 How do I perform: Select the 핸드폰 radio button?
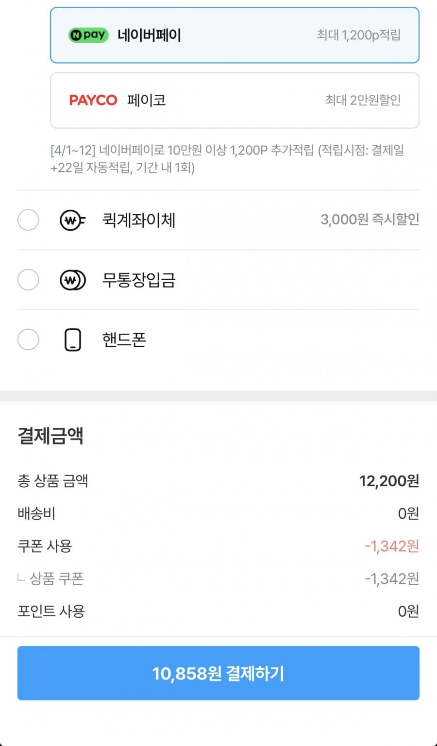coord(28,339)
